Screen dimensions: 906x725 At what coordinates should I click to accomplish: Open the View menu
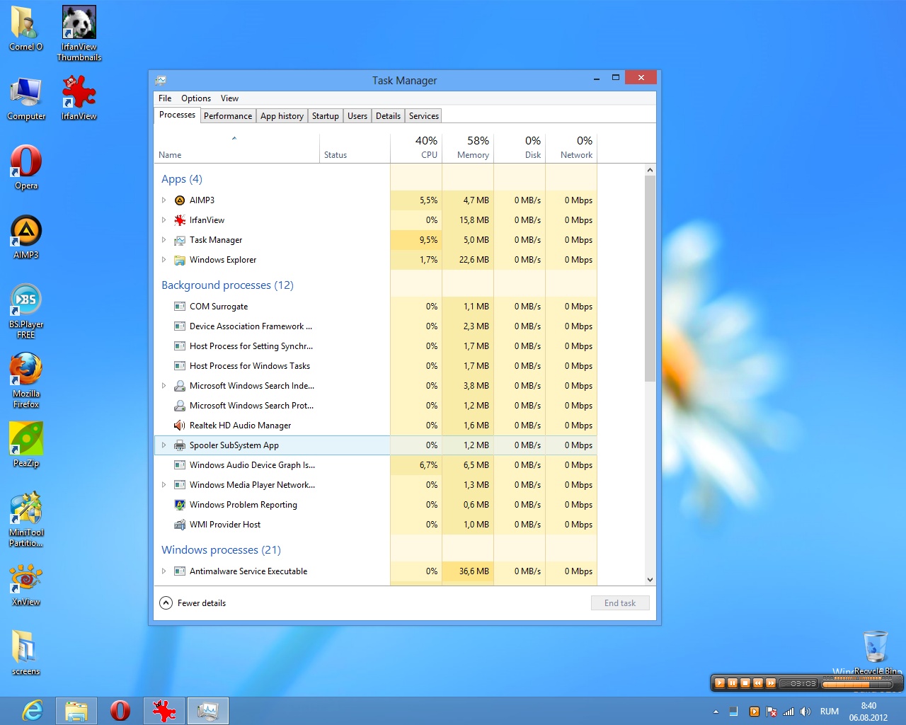[229, 98]
